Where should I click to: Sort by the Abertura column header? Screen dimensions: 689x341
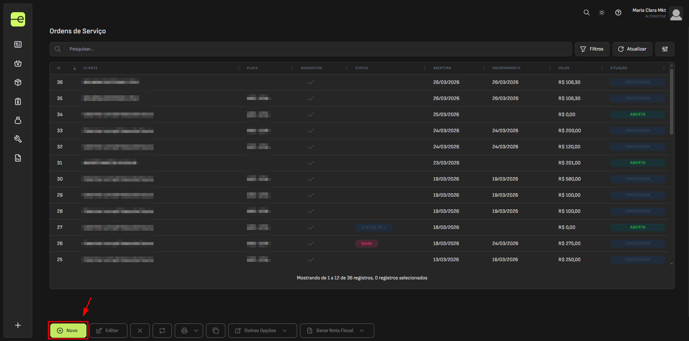click(x=442, y=68)
